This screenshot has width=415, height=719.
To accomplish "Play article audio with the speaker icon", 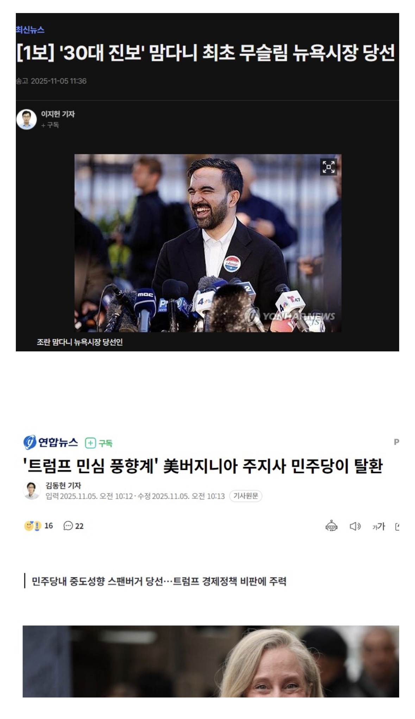I will [355, 526].
